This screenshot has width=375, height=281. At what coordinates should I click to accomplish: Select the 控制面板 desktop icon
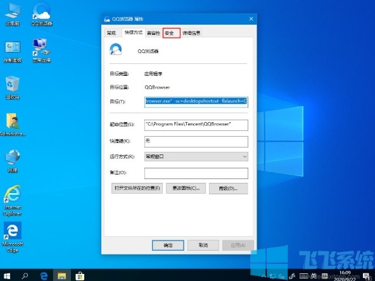coord(13,51)
